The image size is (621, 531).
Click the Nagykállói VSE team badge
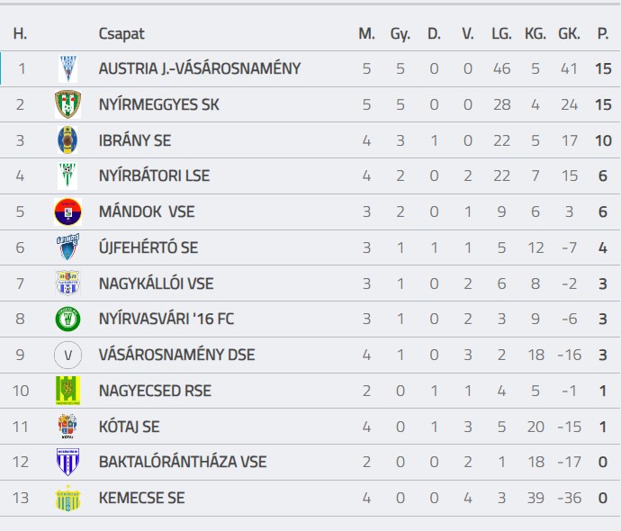(67, 283)
